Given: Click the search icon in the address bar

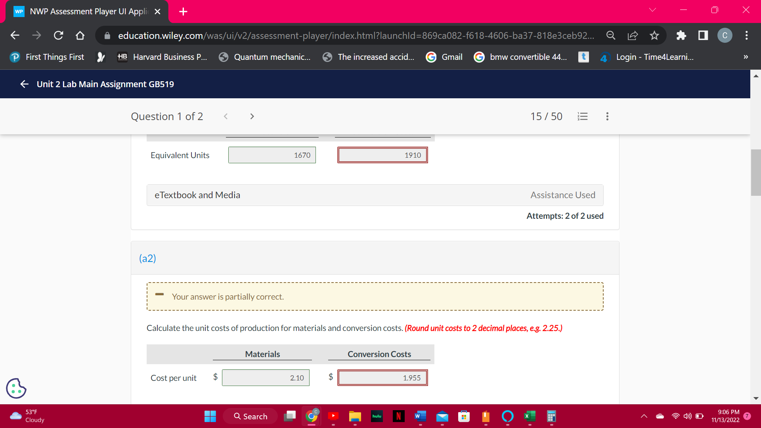Looking at the screenshot, I should click(611, 35).
